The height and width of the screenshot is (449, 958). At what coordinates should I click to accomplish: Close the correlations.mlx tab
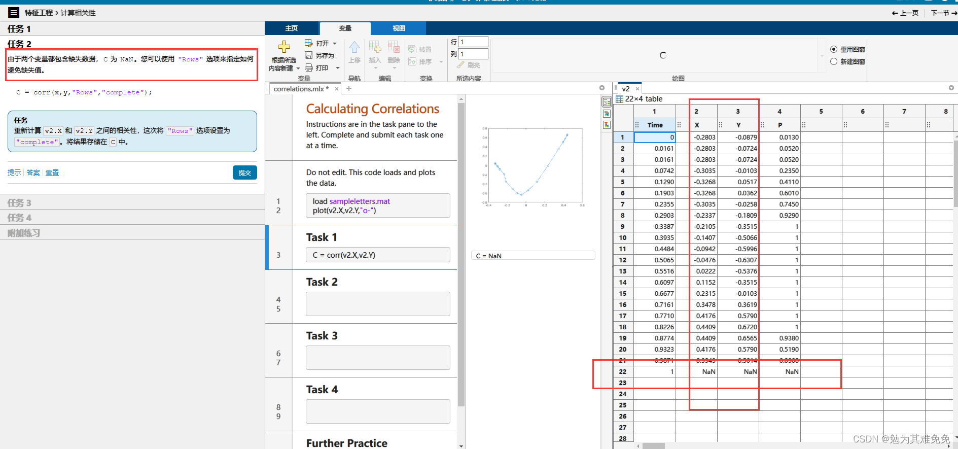click(337, 89)
